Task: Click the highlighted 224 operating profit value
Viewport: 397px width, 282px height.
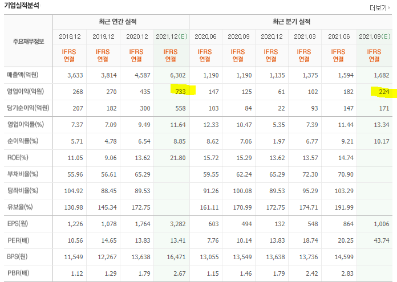Action: (x=384, y=92)
